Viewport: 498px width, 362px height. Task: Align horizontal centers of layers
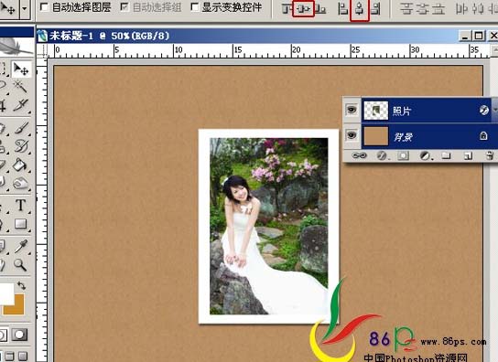click(360, 9)
